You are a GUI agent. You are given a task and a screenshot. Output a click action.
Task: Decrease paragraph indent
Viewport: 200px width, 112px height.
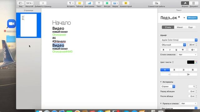point(170,75)
